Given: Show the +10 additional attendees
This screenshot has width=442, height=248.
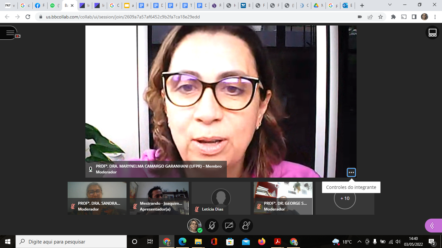Looking at the screenshot, I should pos(345,198).
